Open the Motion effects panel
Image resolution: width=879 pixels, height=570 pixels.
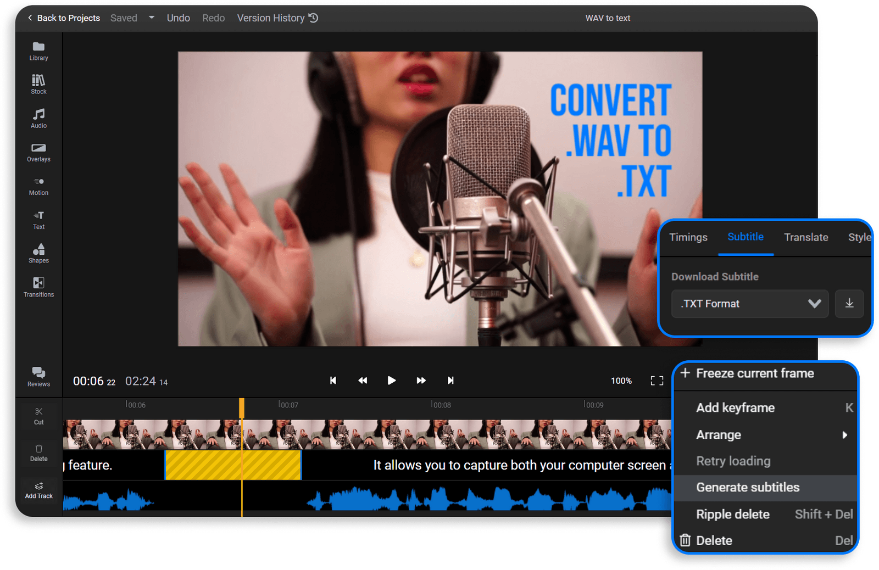(x=38, y=186)
